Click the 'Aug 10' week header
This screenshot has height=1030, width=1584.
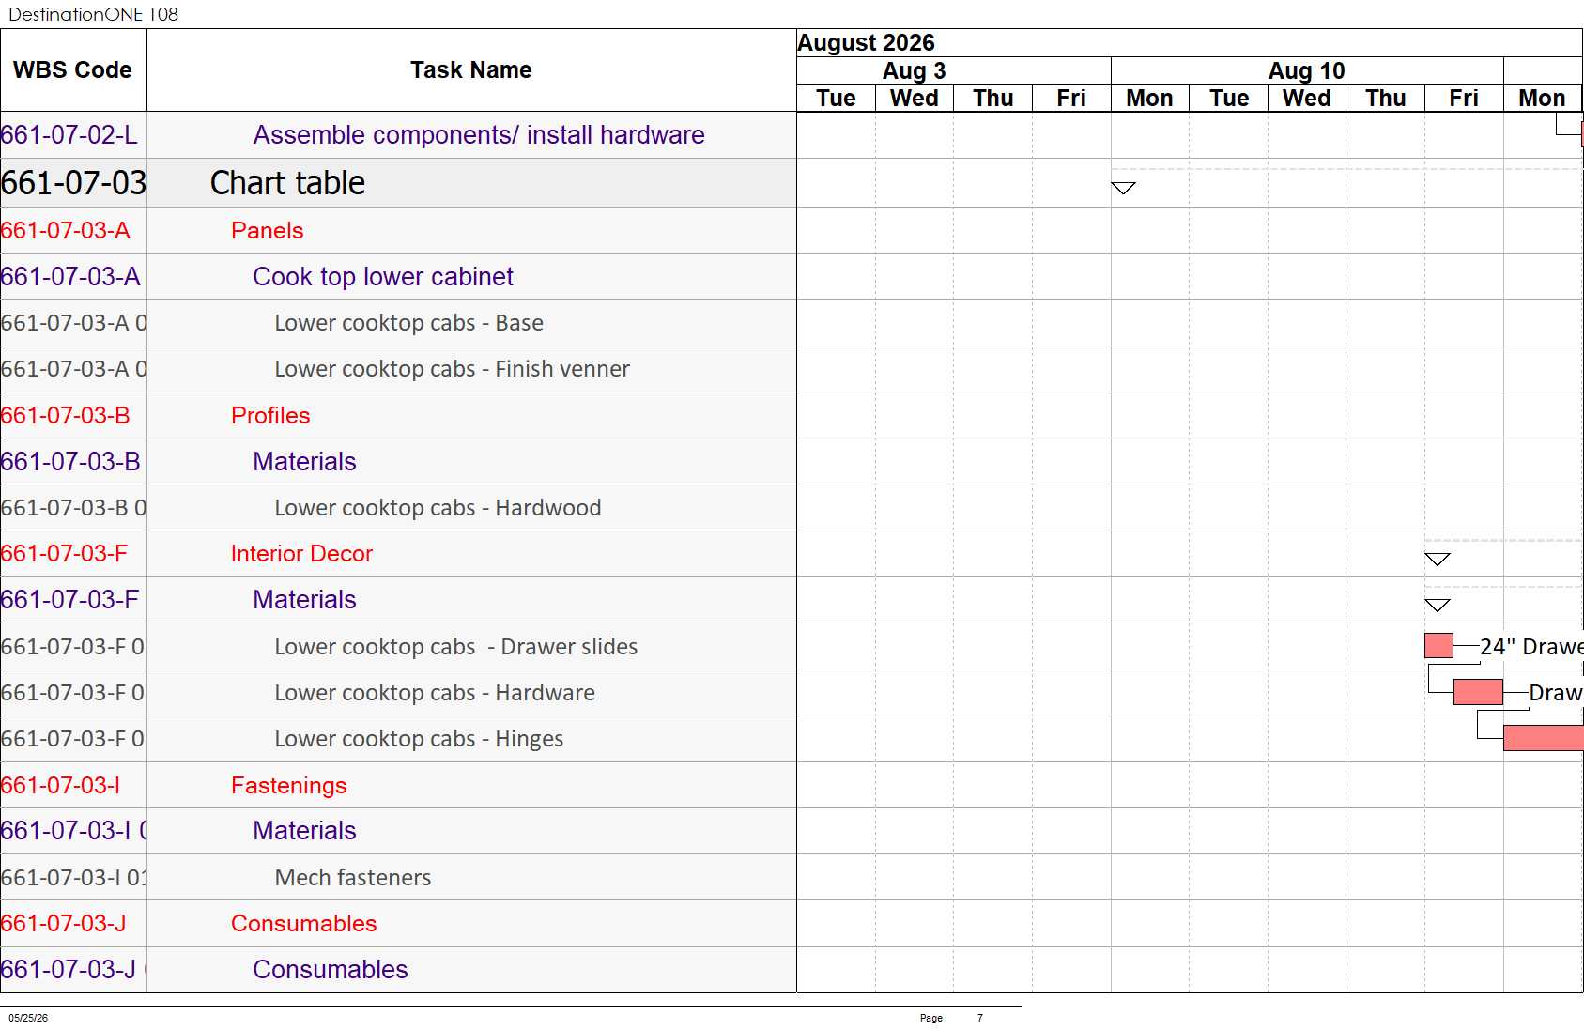[x=1306, y=71]
